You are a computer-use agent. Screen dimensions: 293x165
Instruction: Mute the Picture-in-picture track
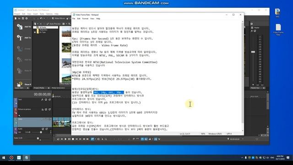pos(46,110)
